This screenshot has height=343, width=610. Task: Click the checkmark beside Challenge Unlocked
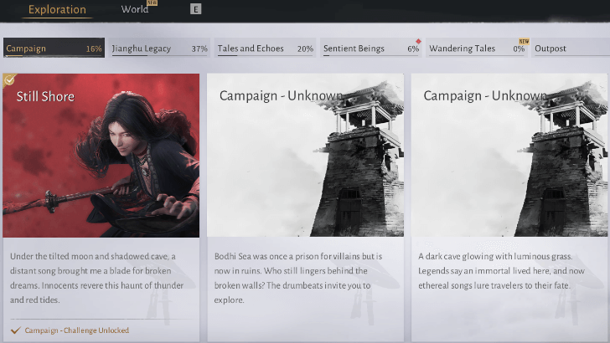(16, 330)
